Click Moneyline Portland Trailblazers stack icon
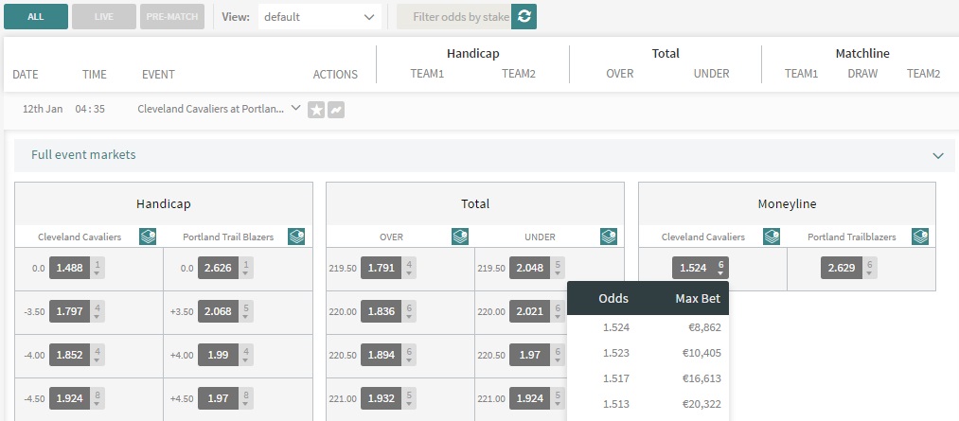Viewport: 959px width, 421px height. click(x=920, y=237)
